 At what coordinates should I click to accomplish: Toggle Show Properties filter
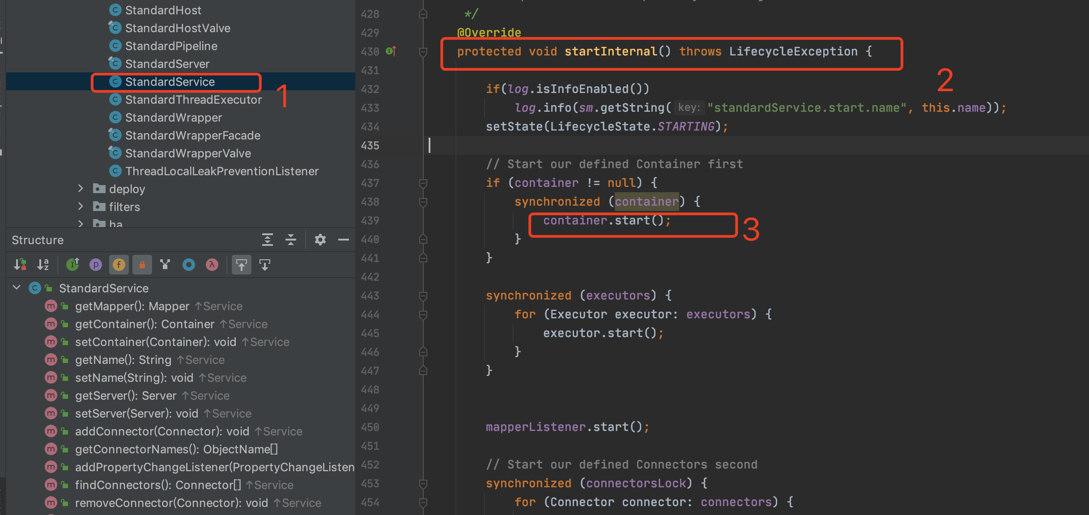click(96, 265)
